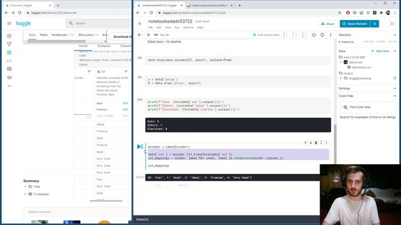Run the current cell from toolbar

148,35
